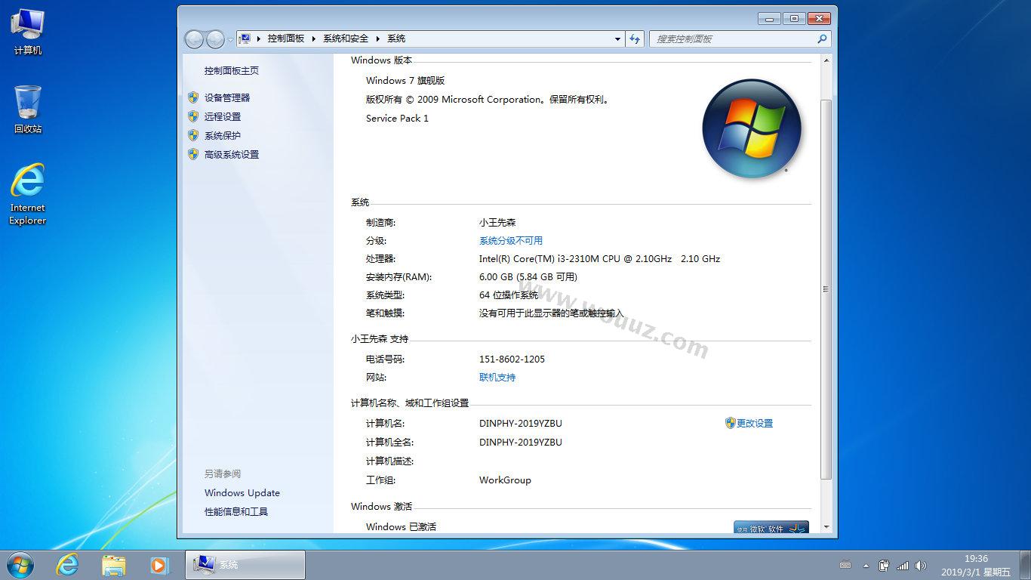Click the genuine Microsoft software badge
The height and width of the screenshot is (580, 1031).
pos(771,527)
